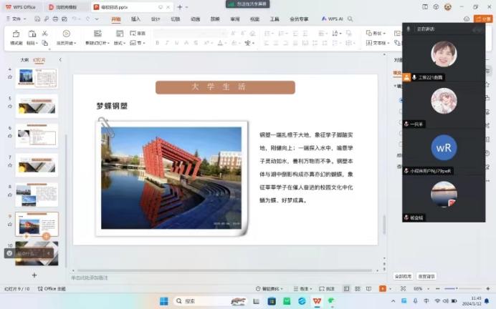
Task: Open the WPS app in Windows taskbar
Action: coord(317,301)
